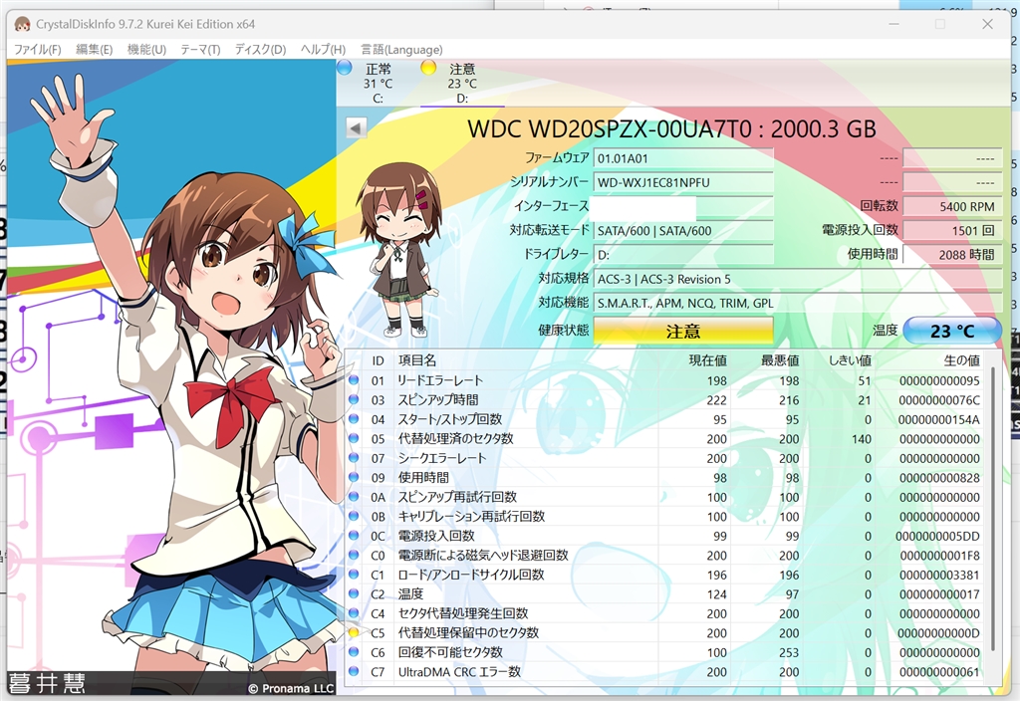The height and width of the screenshot is (701, 1020).
Task: Click the SMART list vertical scrollbar
Action: 993,509
